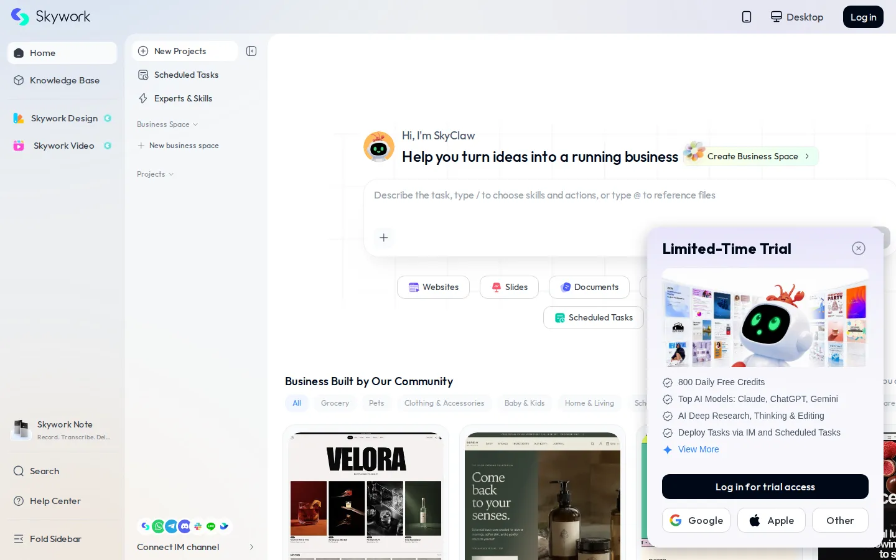
Task: Click the WhatsApp channel icon
Action: coord(159,526)
